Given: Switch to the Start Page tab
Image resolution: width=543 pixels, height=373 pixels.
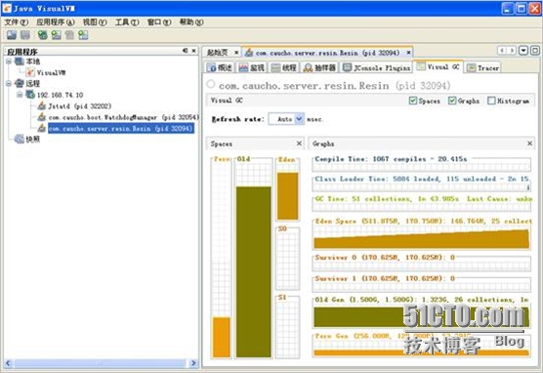Looking at the screenshot, I should pyautogui.click(x=218, y=53).
